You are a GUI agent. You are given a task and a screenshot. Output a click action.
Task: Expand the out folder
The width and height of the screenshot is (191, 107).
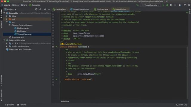coord(7,19)
